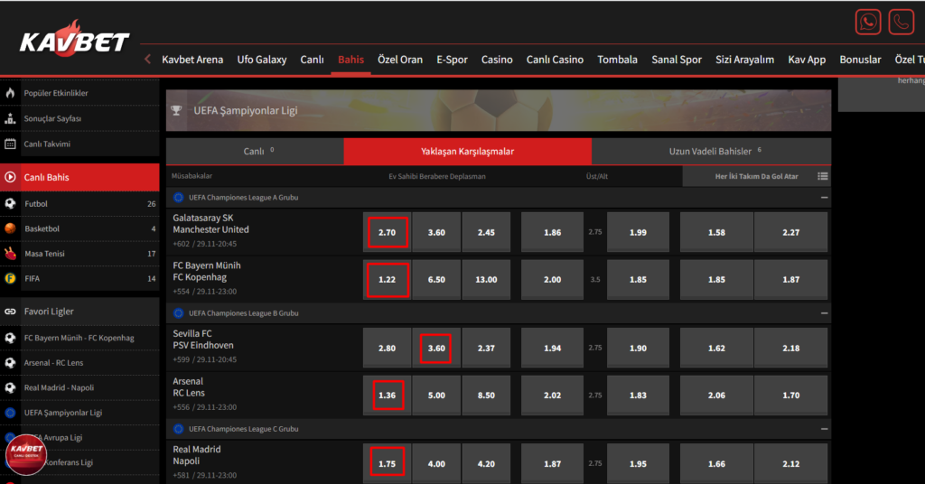Toggle Sevilla vs PSV draw odds 3.60
Image resolution: width=925 pixels, height=484 pixels.
click(x=435, y=348)
